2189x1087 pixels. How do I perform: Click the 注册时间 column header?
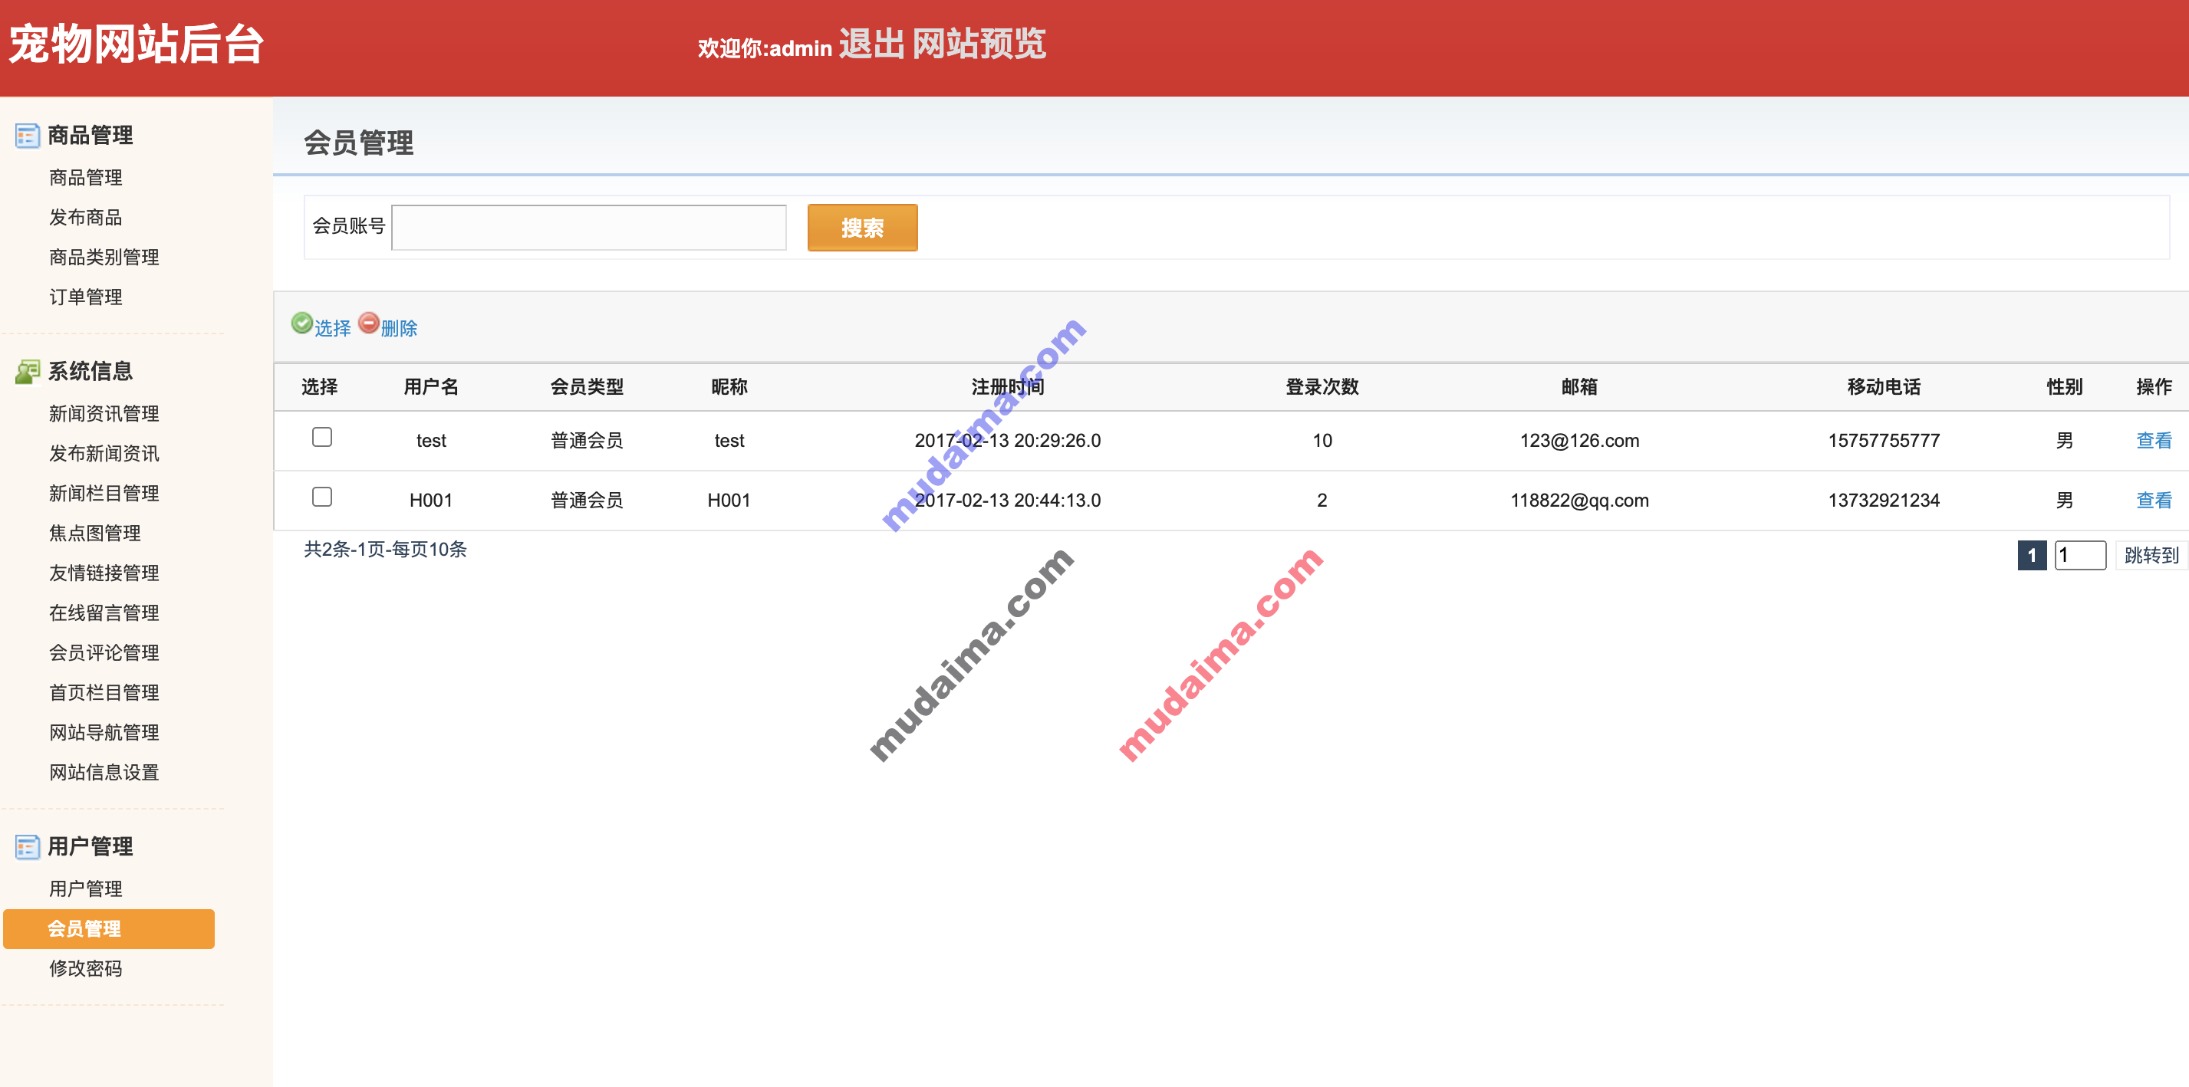pos(1008,387)
